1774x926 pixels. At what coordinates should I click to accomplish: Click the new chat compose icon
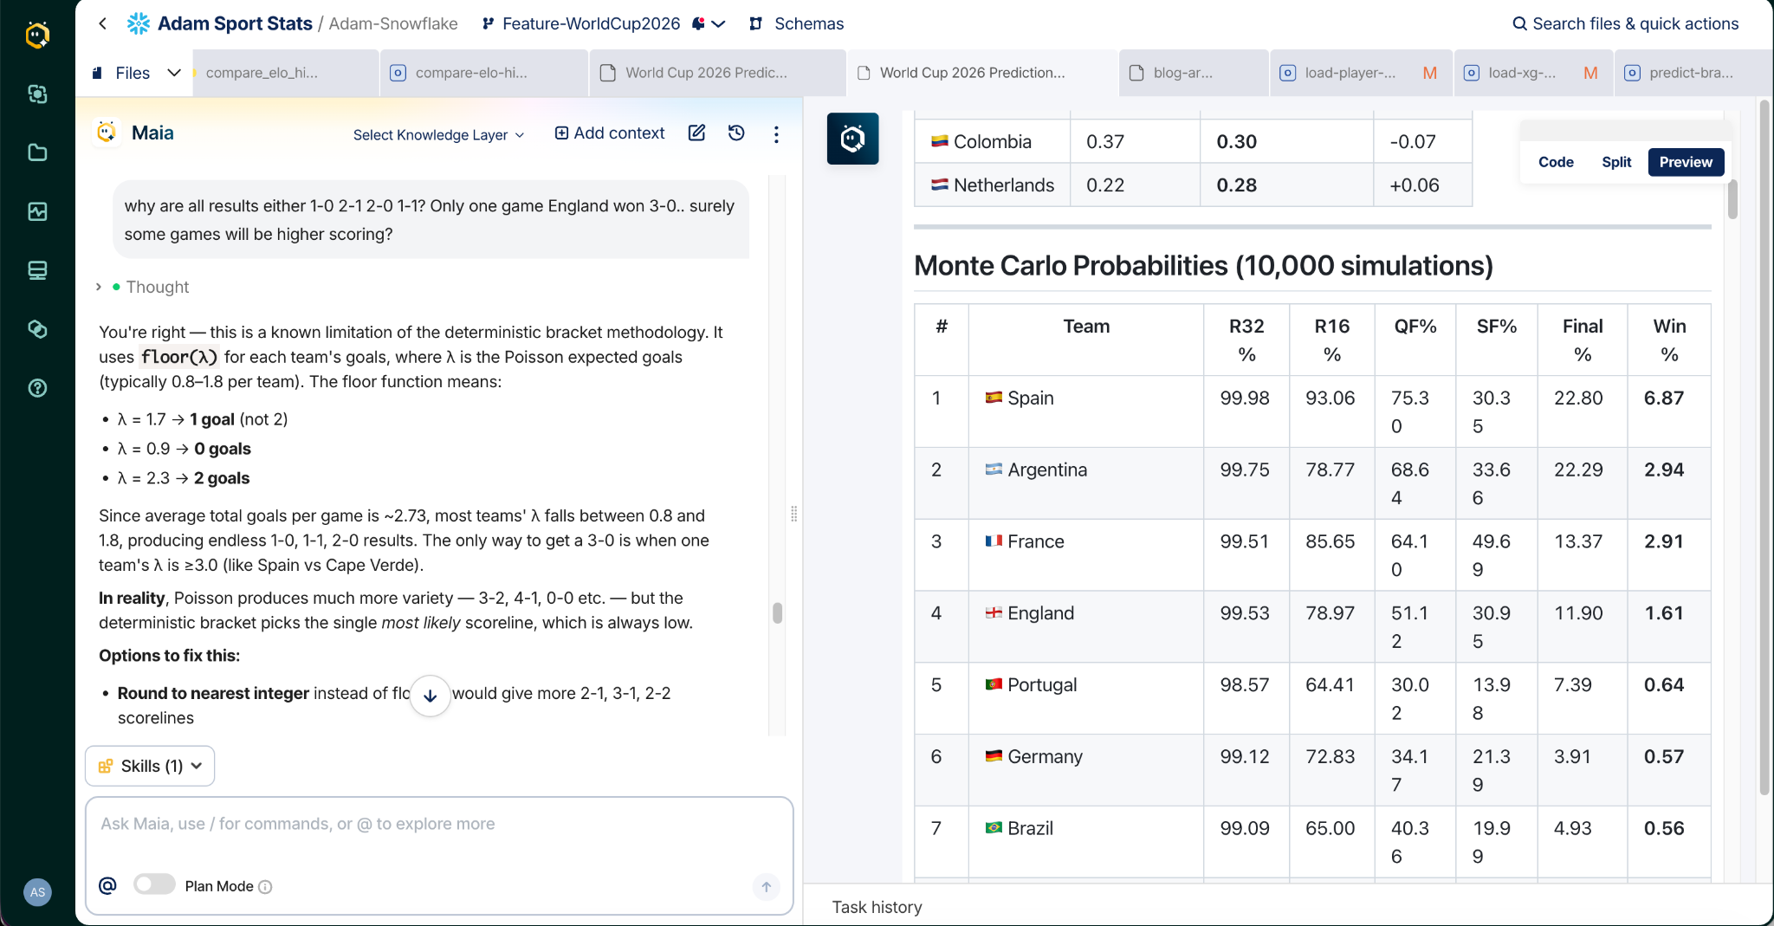tap(696, 133)
